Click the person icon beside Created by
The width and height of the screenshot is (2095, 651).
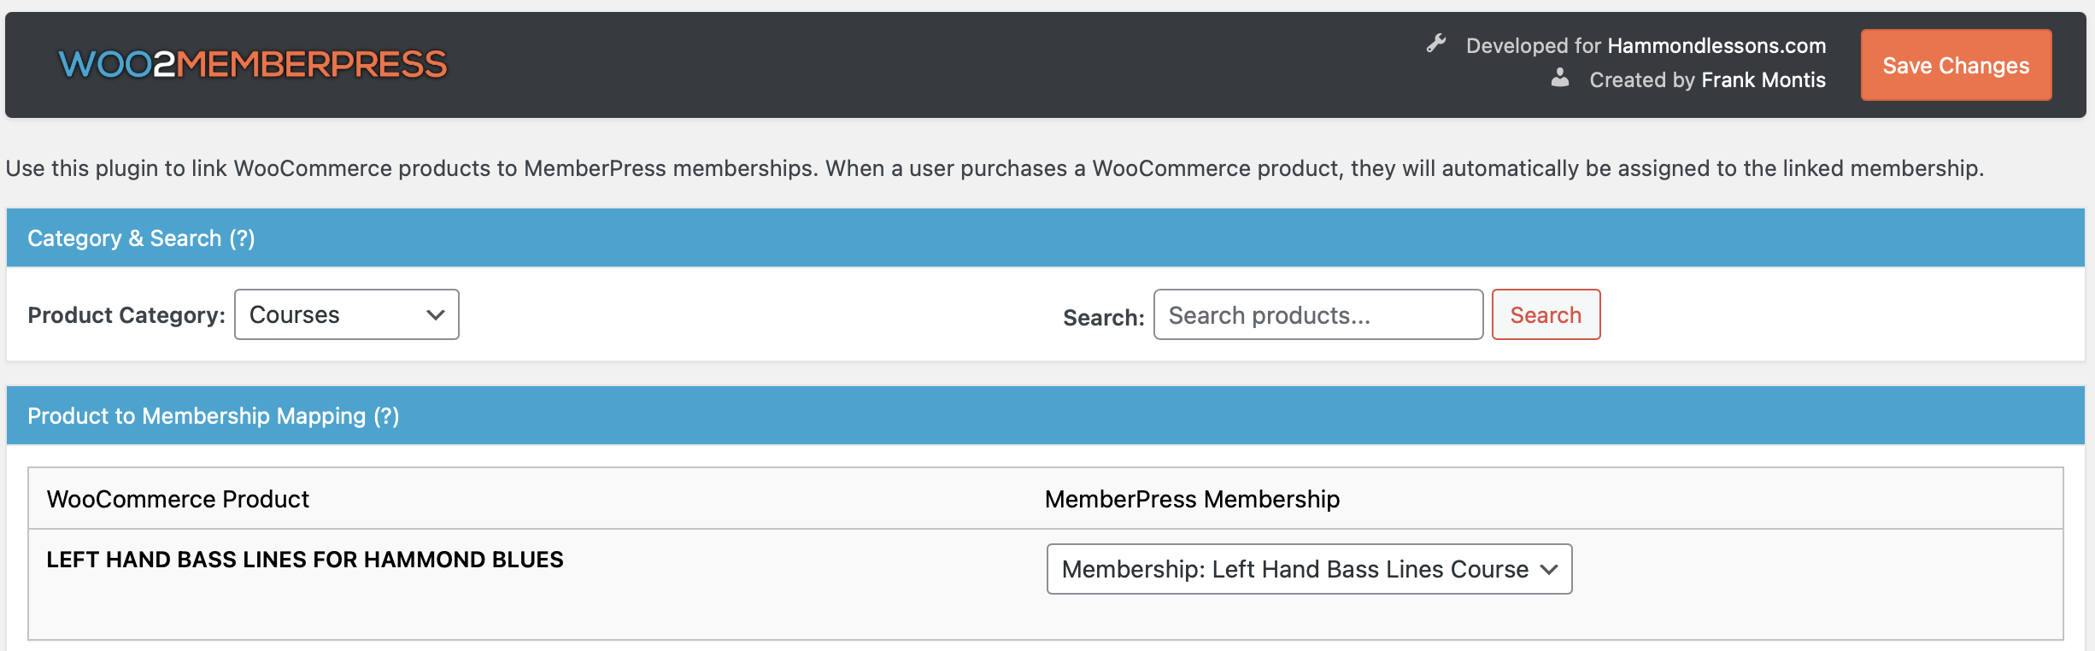(1560, 78)
